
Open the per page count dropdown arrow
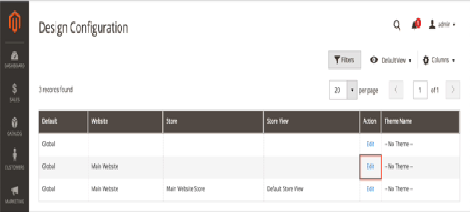click(x=352, y=90)
